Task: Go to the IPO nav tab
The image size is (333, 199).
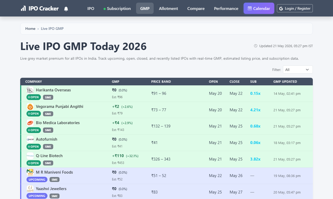Action: pyautogui.click(x=91, y=8)
